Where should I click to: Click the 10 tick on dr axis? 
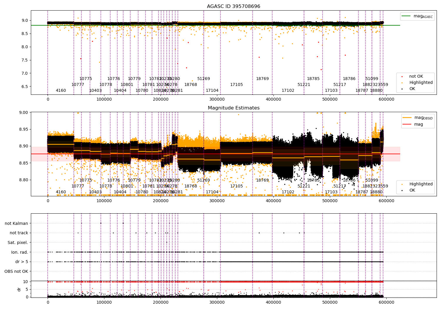point(26,282)
